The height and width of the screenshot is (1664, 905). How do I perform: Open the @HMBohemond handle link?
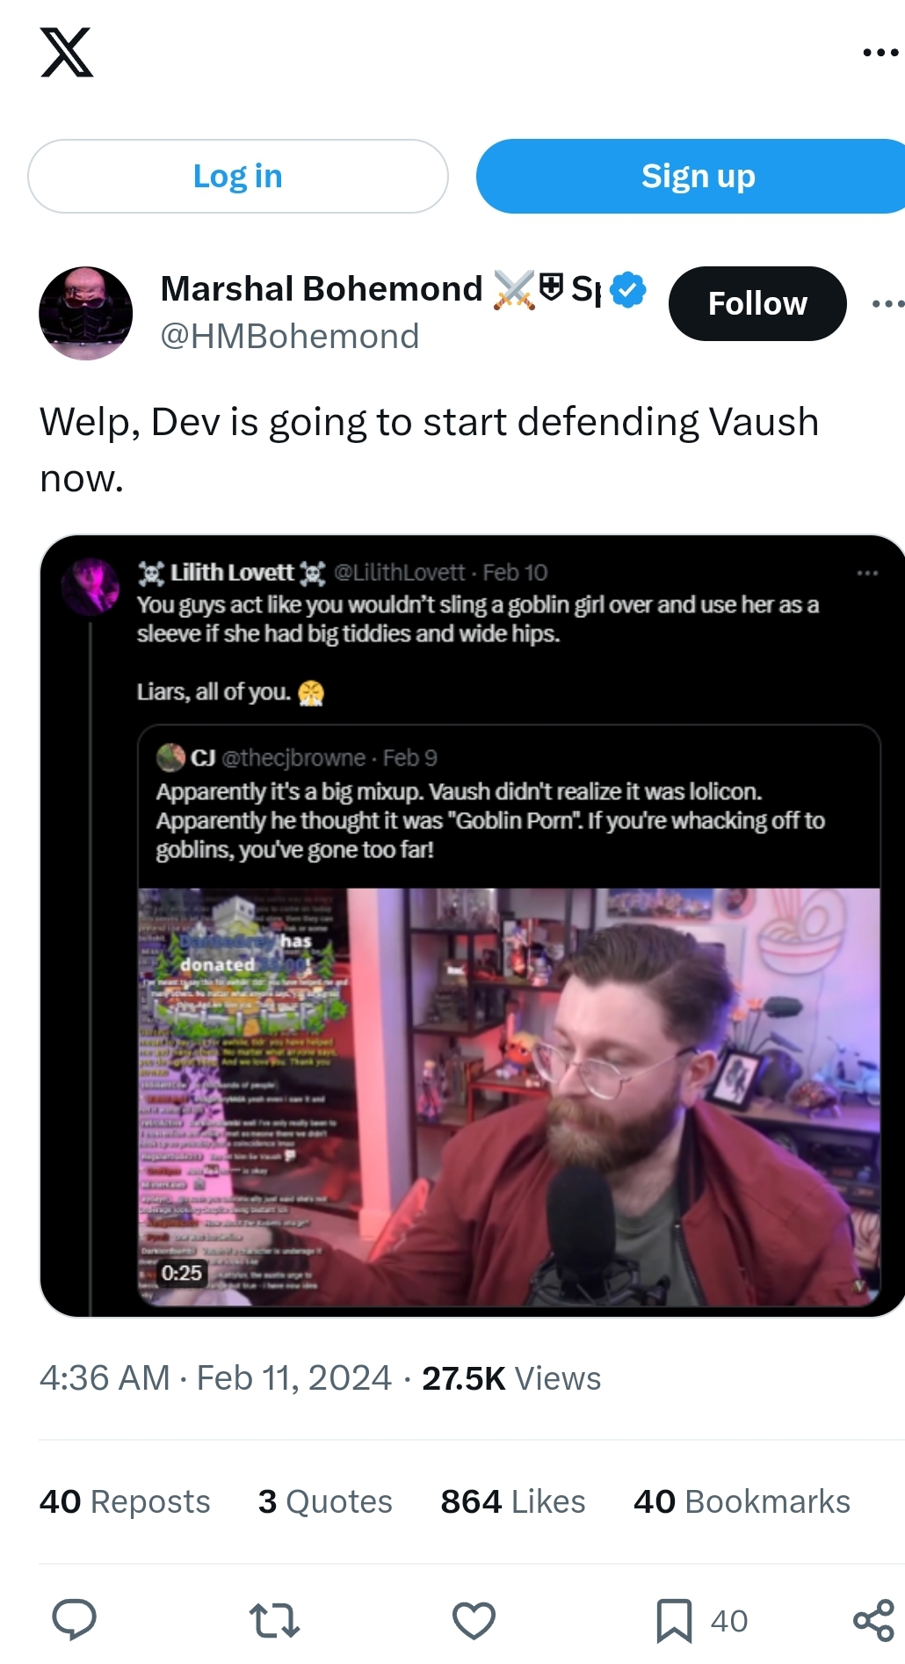(x=290, y=337)
